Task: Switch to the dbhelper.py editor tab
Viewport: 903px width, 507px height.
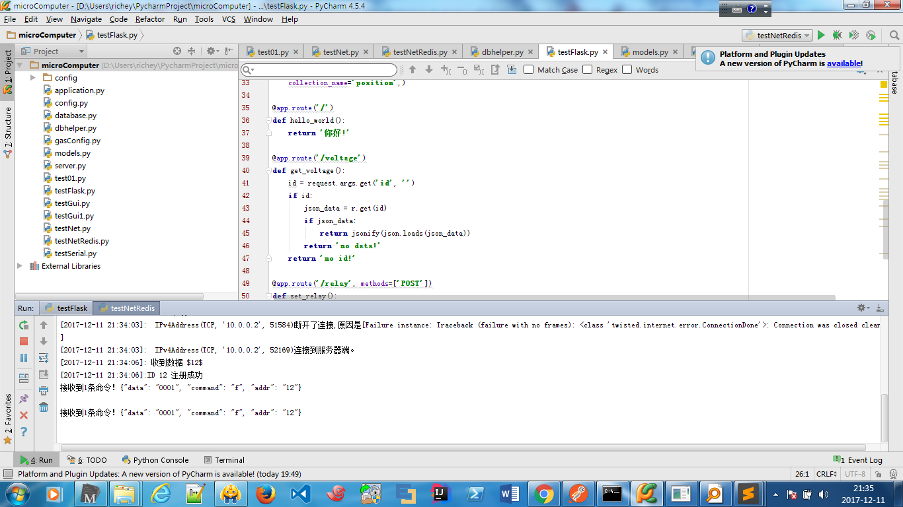Action: (x=502, y=51)
